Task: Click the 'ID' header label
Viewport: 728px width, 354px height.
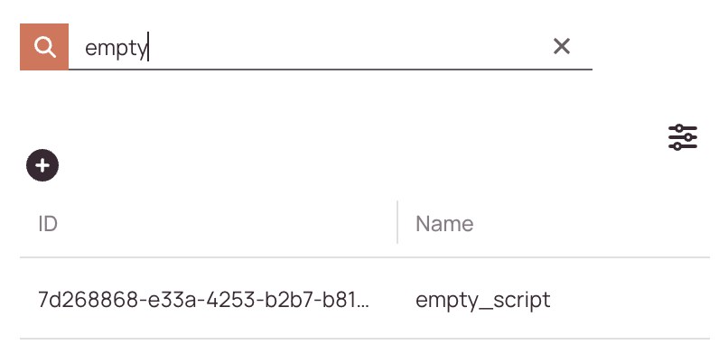Action: click(x=48, y=224)
